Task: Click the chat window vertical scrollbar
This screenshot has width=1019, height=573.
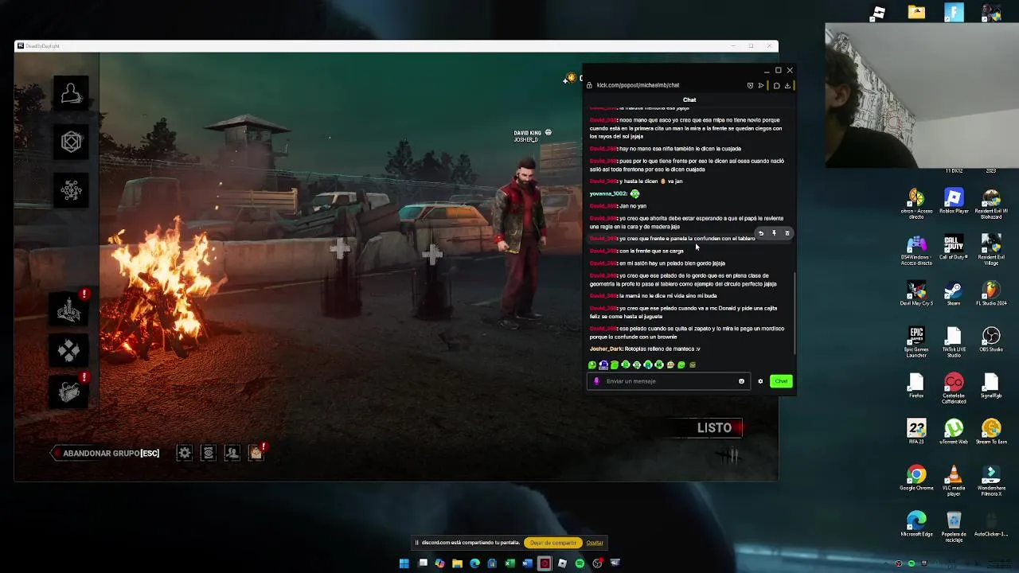Action: click(x=795, y=314)
